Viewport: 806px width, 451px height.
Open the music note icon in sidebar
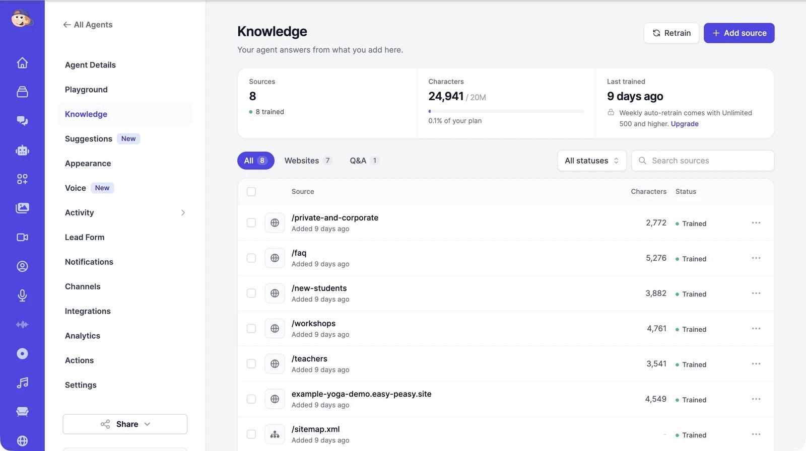(x=22, y=383)
